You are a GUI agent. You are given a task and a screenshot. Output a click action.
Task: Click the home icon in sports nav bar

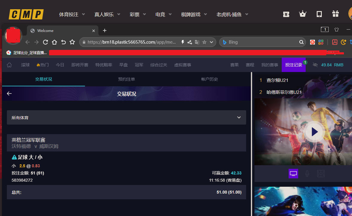pos(9,65)
